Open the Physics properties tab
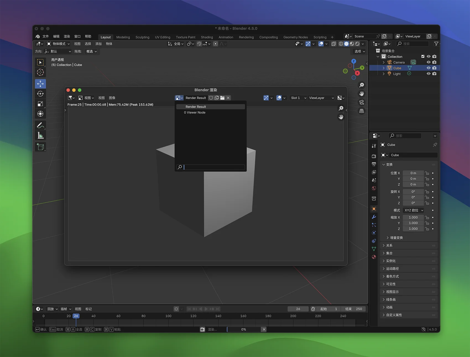This screenshot has height=357, width=470. [x=374, y=233]
